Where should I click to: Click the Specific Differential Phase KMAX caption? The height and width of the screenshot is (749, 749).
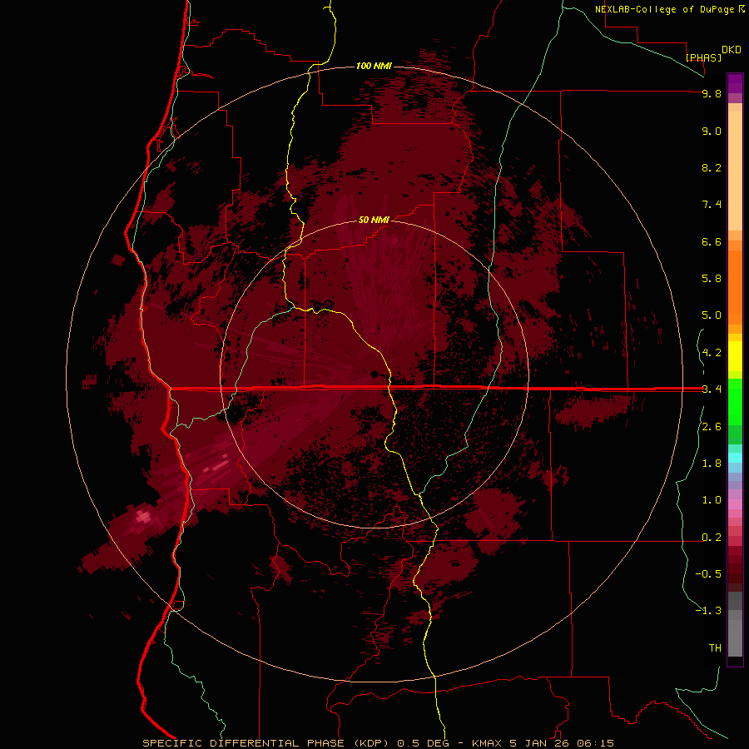[379, 743]
